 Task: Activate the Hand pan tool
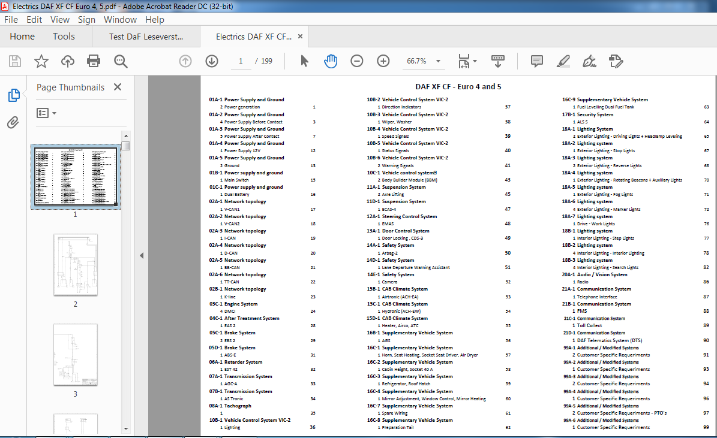331,61
